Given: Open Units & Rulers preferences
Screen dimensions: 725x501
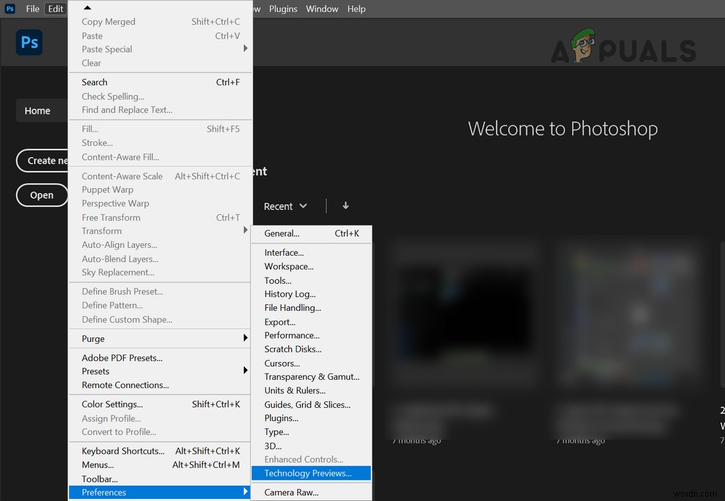Looking at the screenshot, I should pyautogui.click(x=311, y=390).
